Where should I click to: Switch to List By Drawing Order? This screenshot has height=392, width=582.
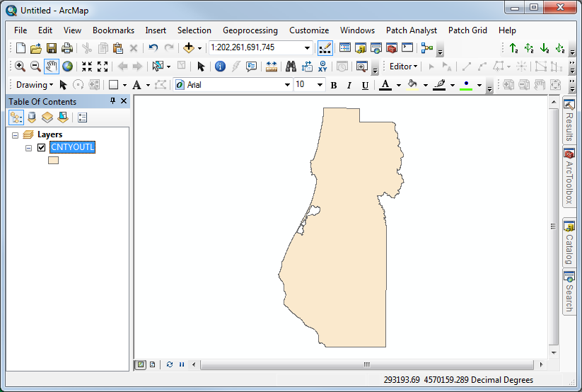16,117
